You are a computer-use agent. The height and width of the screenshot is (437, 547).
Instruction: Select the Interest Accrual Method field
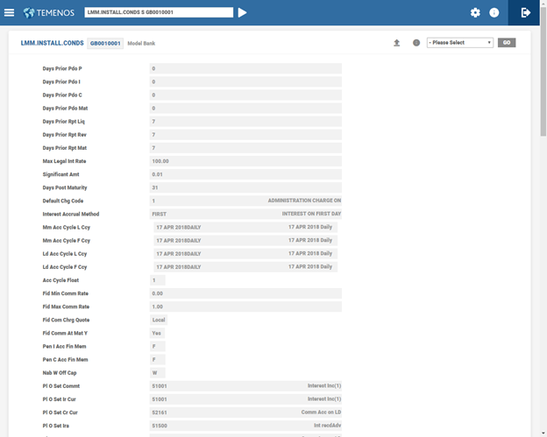click(x=245, y=214)
